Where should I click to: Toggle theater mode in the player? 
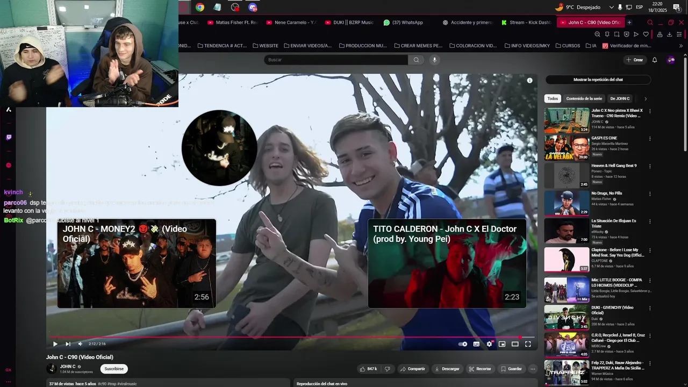point(515,344)
